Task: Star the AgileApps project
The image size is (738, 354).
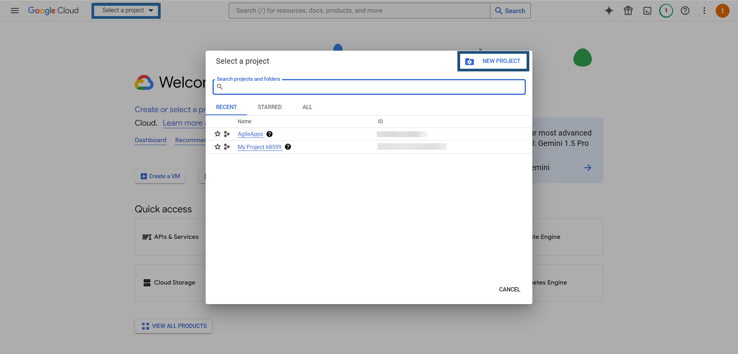Action: click(218, 134)
